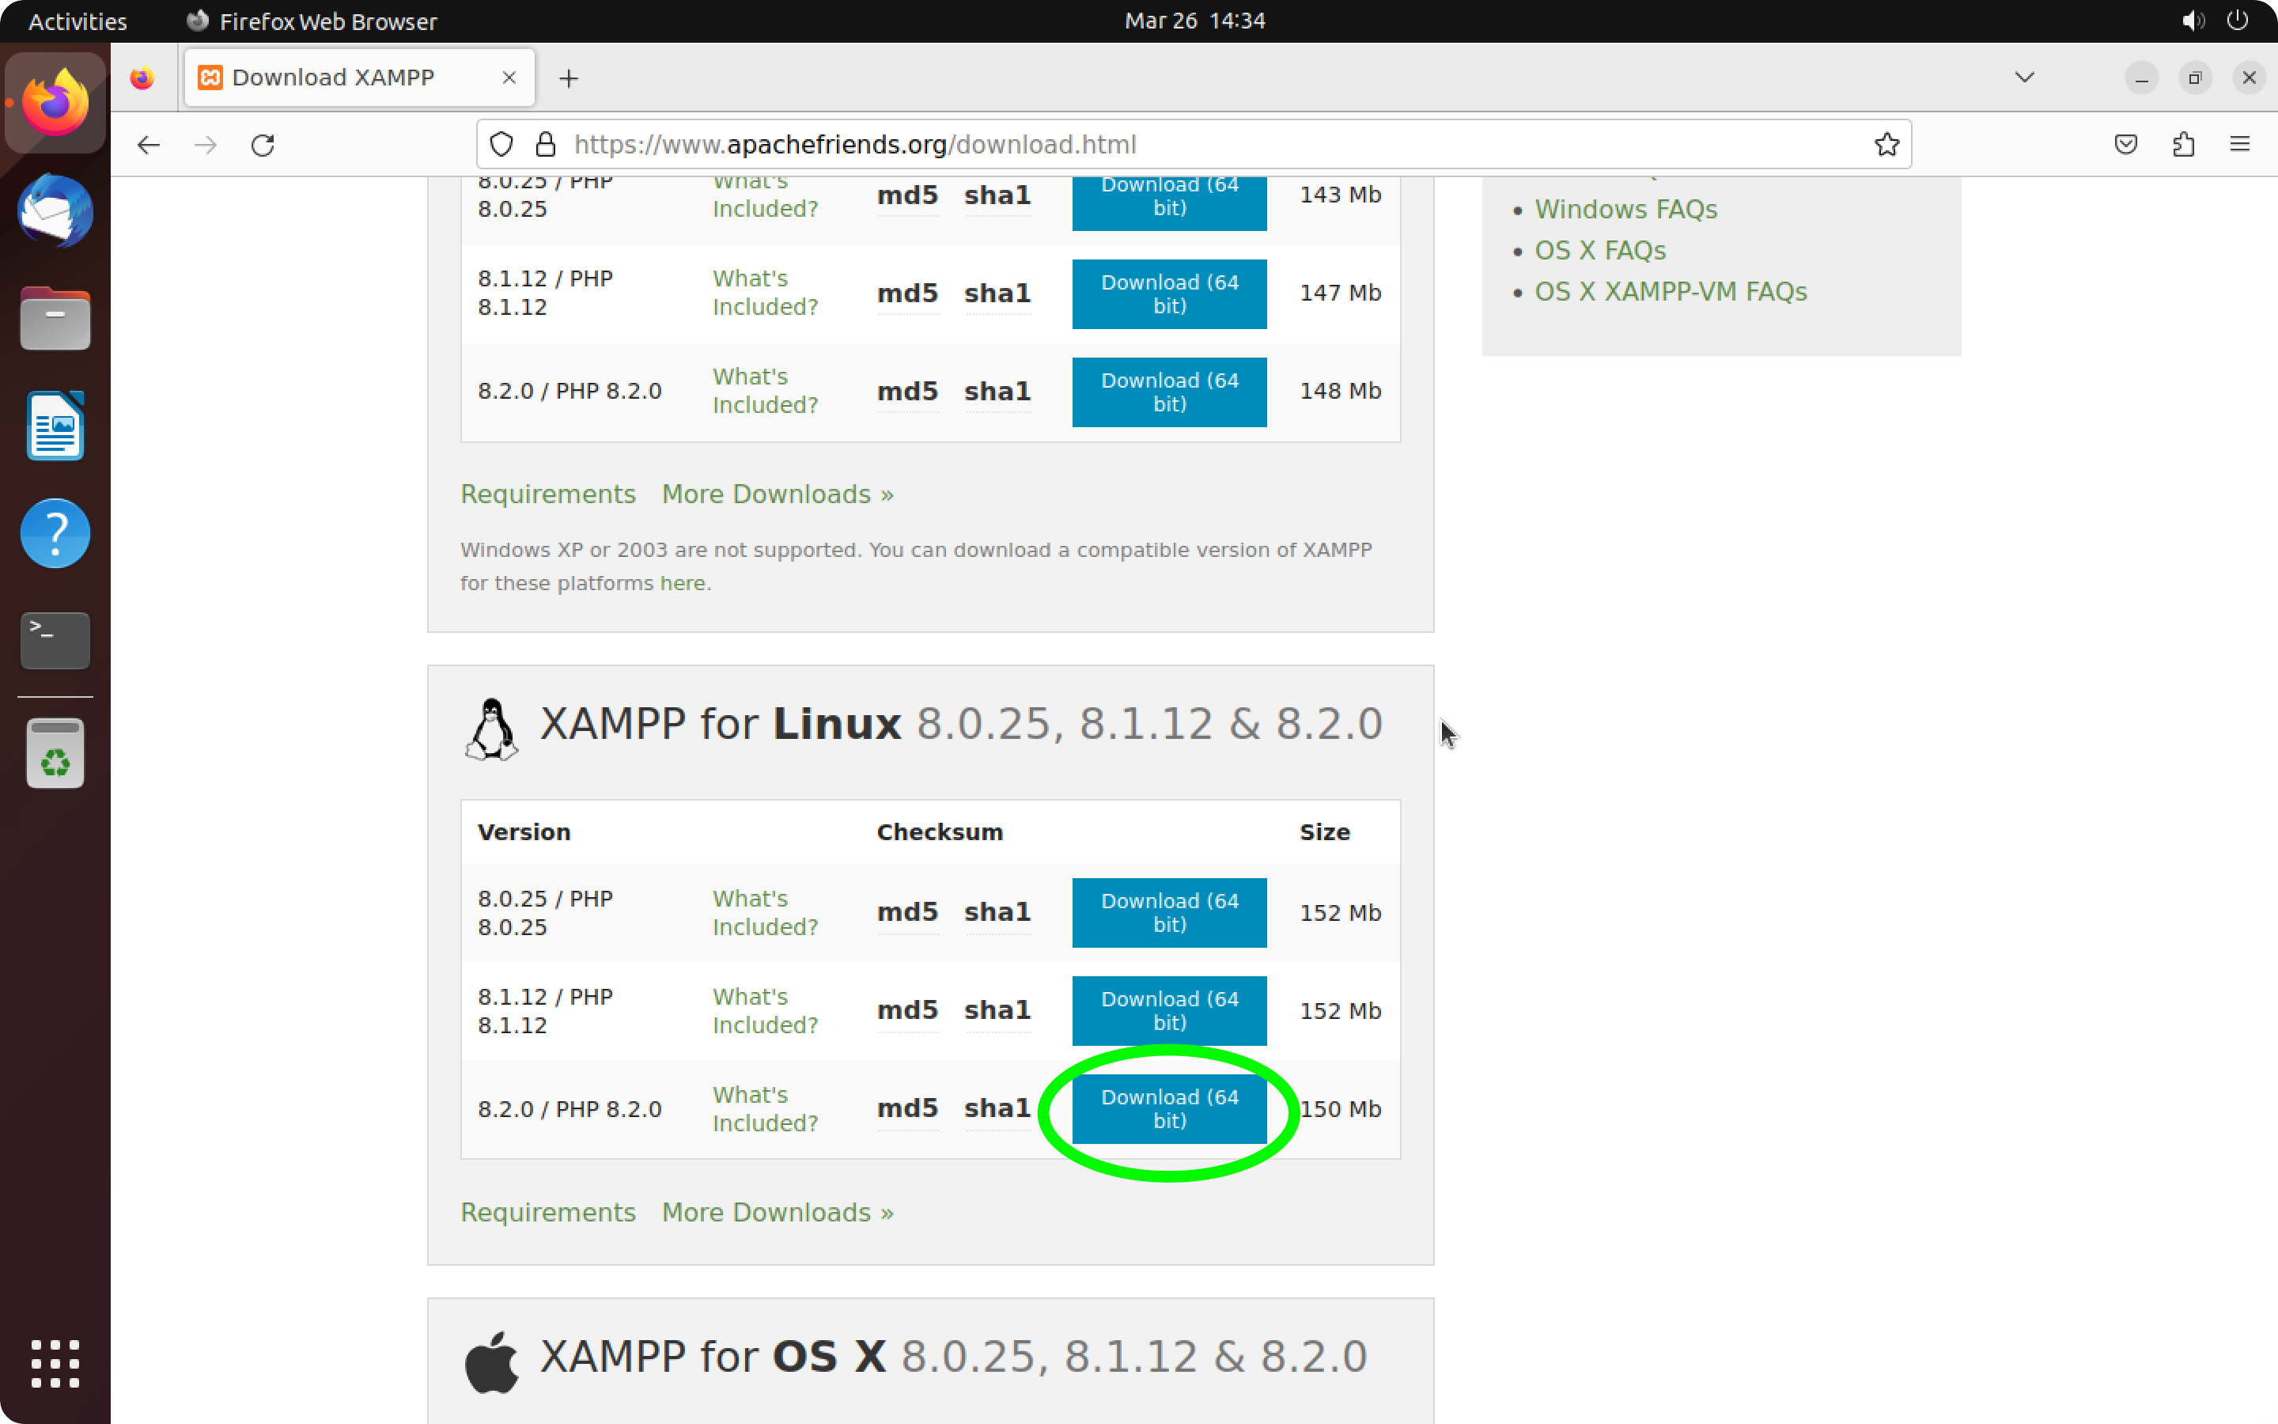List all tabs dropdown arrow
This screenshot has height=1424, width=2278.
[x=2025, y=78]
